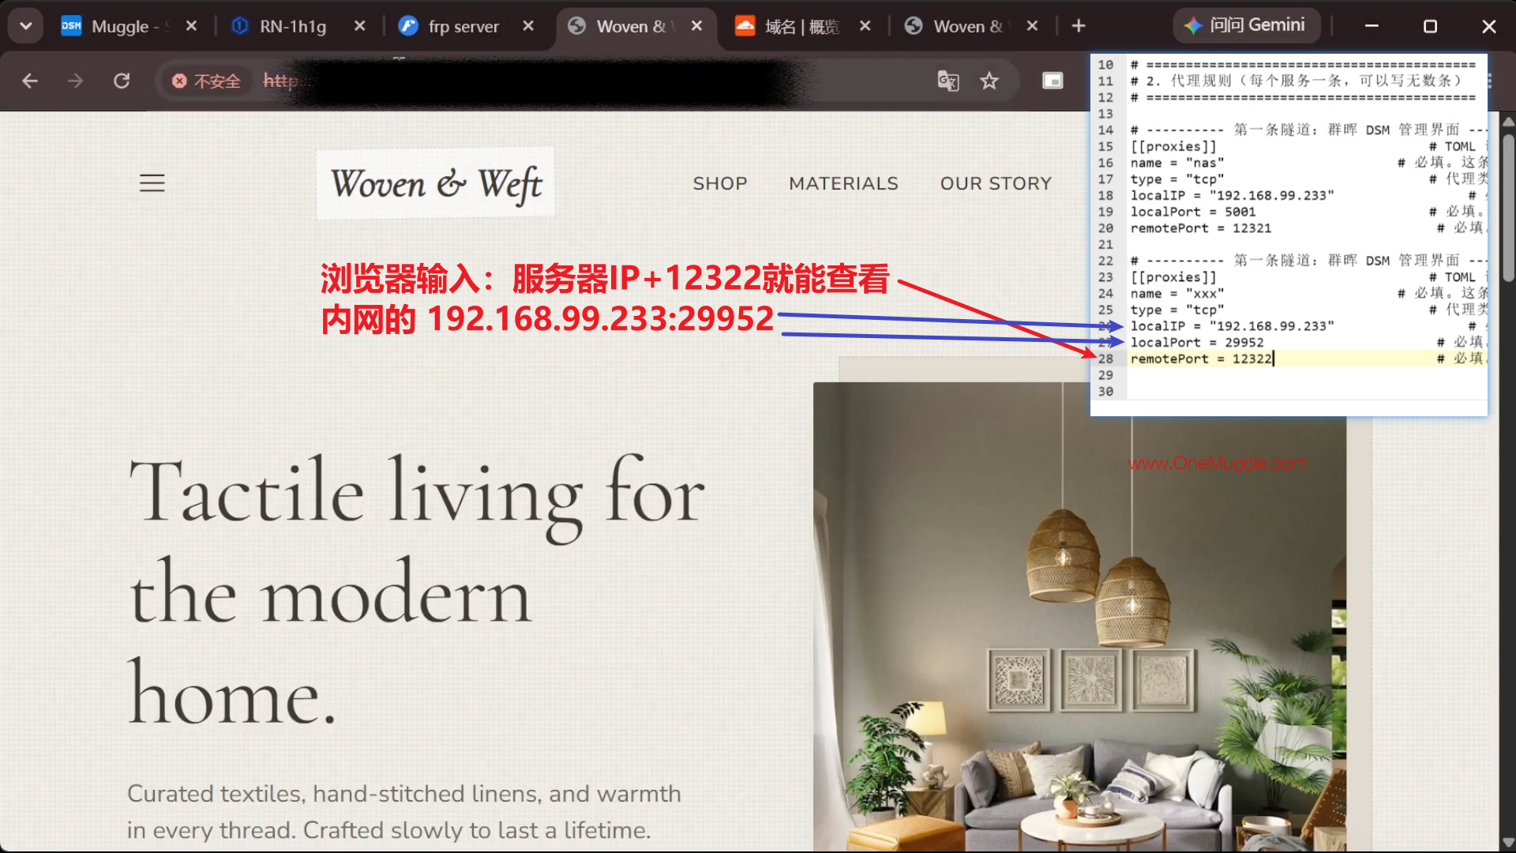Switch to the RN-1h1g tab
Viewport: 1516px width, 853px height.
pyautogui.click(x=293, y=26)
